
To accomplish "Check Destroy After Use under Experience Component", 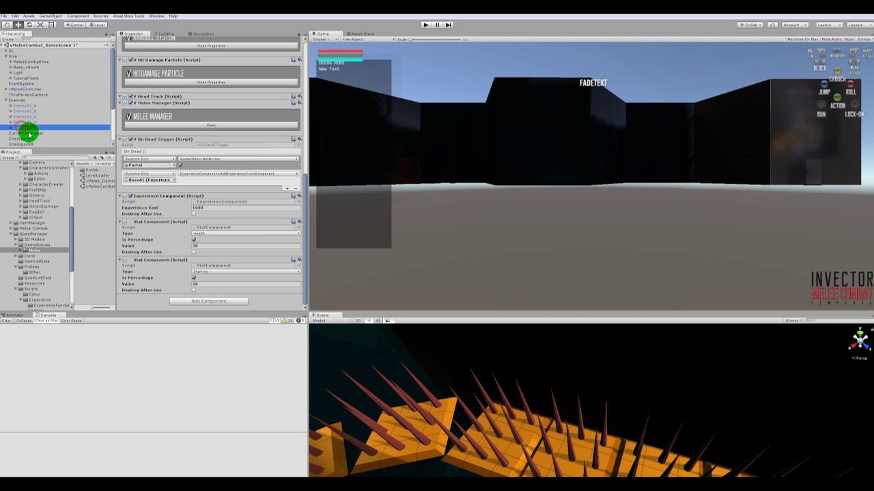I will pos(194,214).
